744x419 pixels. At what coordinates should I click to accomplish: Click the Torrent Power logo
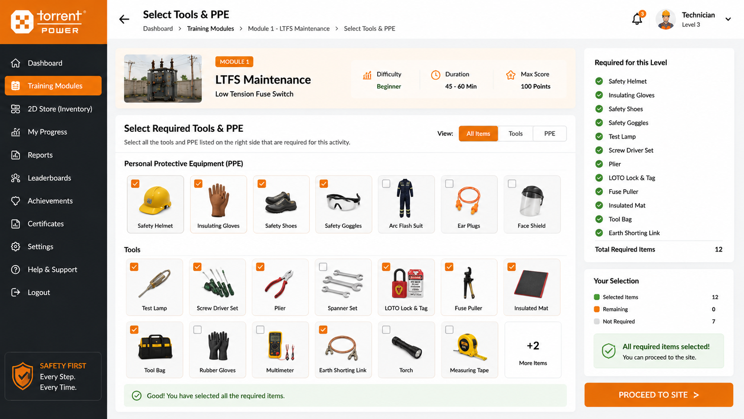(49, 22)
